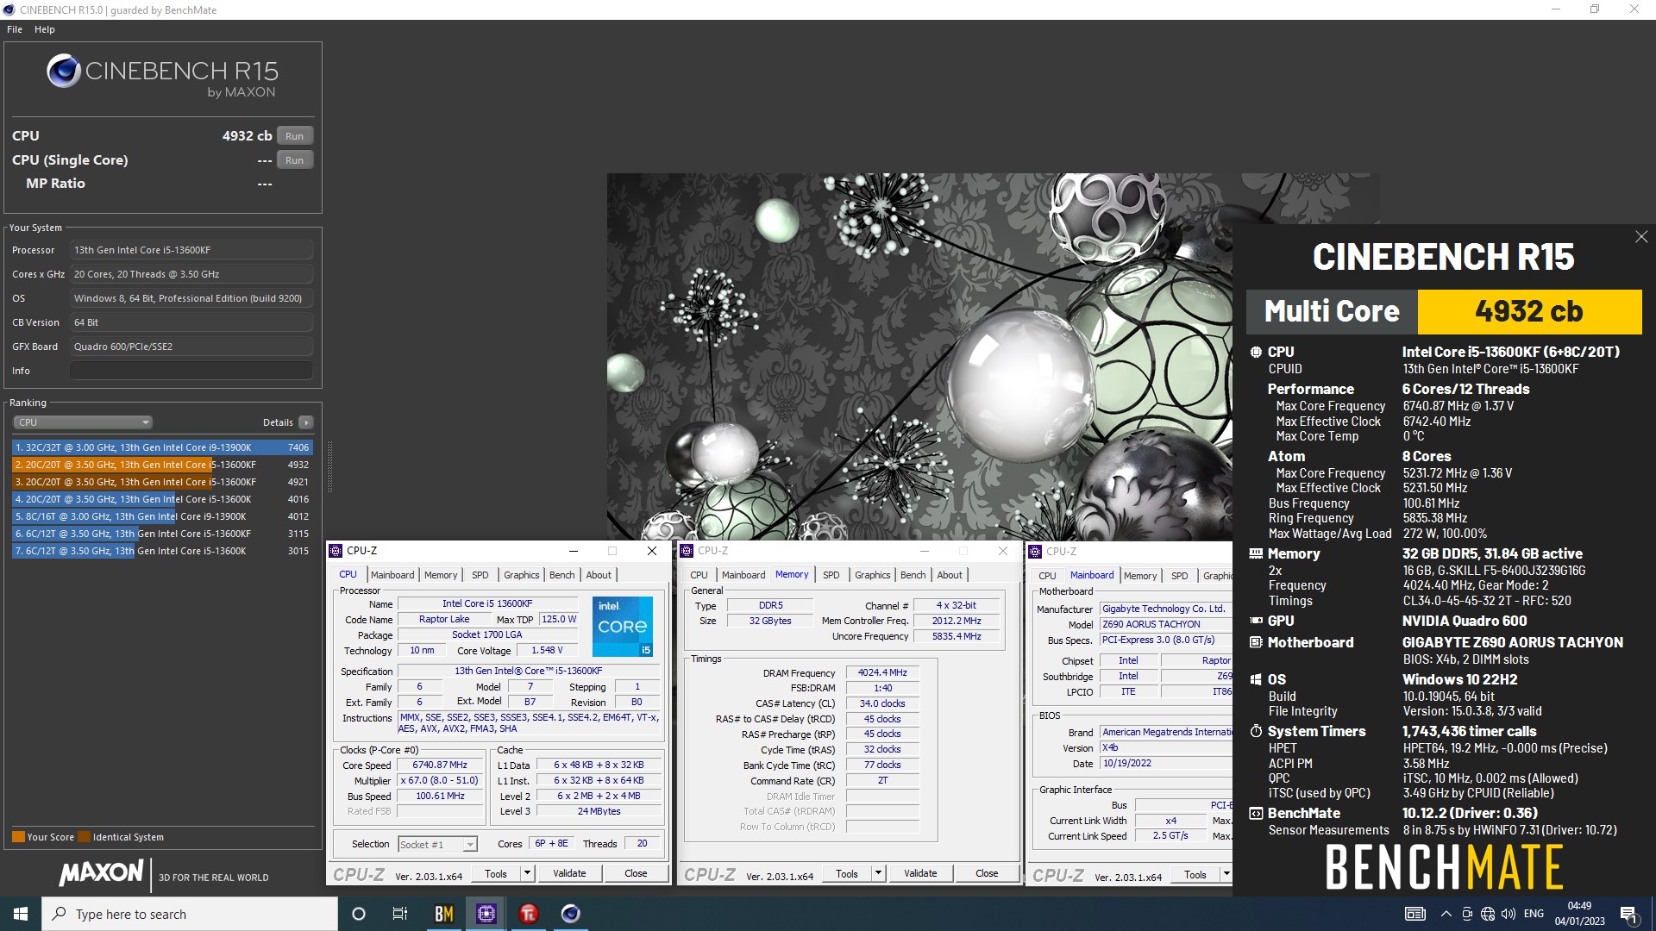Viewport: 1656px width, 931px height.
Task: Open Memory tab in Mainboard CPU-Z window
Action: (x=1140, y=575)
